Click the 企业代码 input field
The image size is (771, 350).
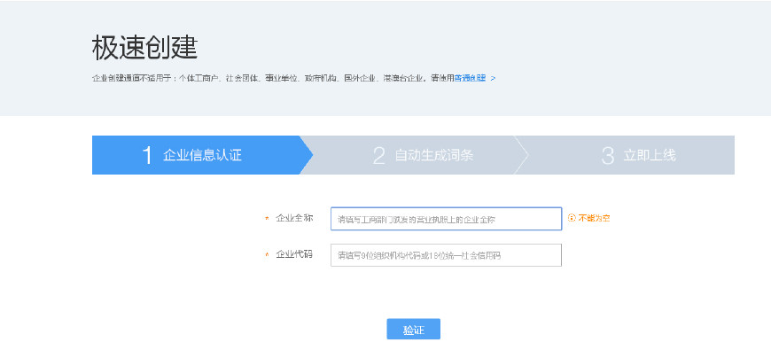pos(446,255)
